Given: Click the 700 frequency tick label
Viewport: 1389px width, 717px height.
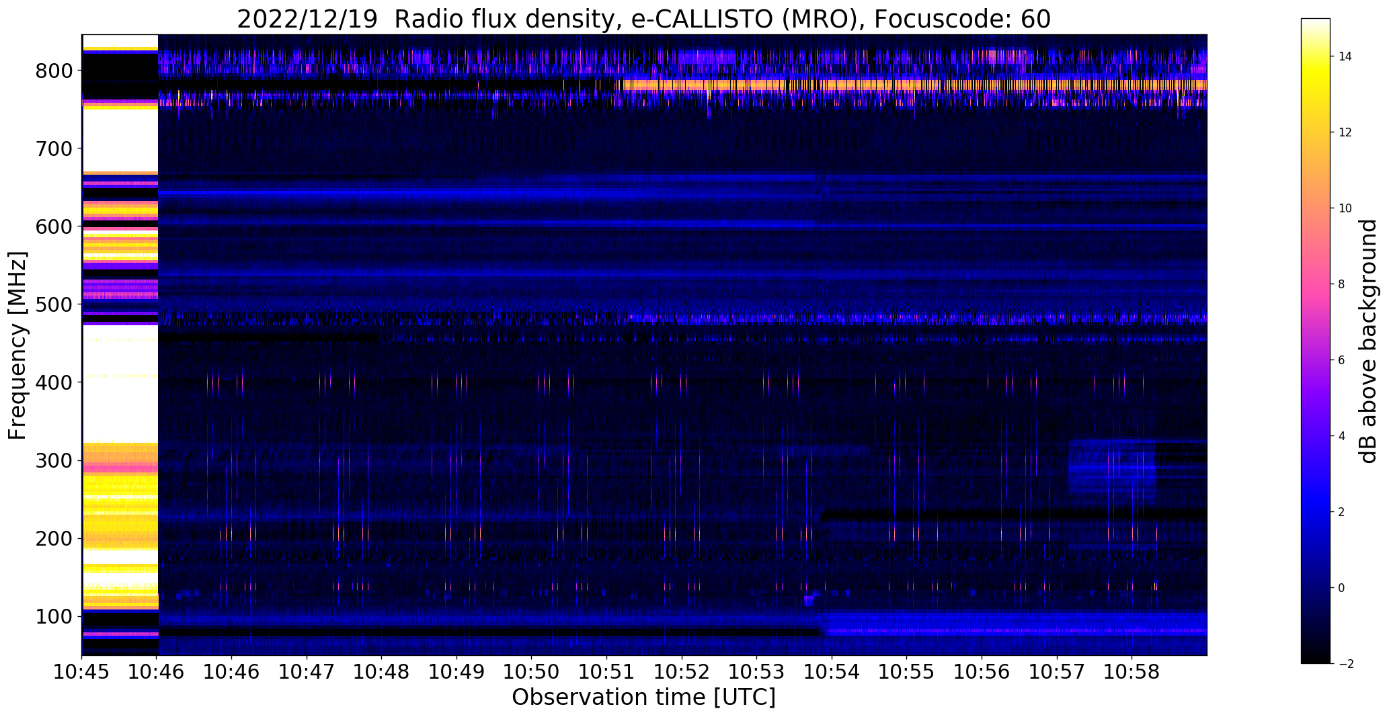Looking at the screenshot, I should click(54, 149).
